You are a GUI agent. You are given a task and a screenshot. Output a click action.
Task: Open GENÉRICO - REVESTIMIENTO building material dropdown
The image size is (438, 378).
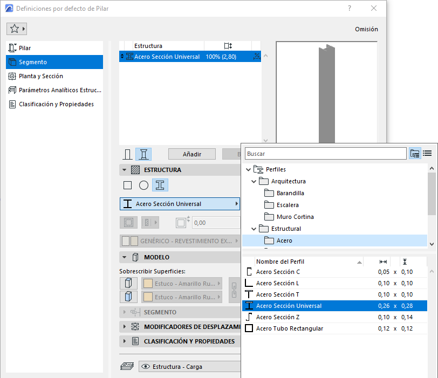click(180, 241)
